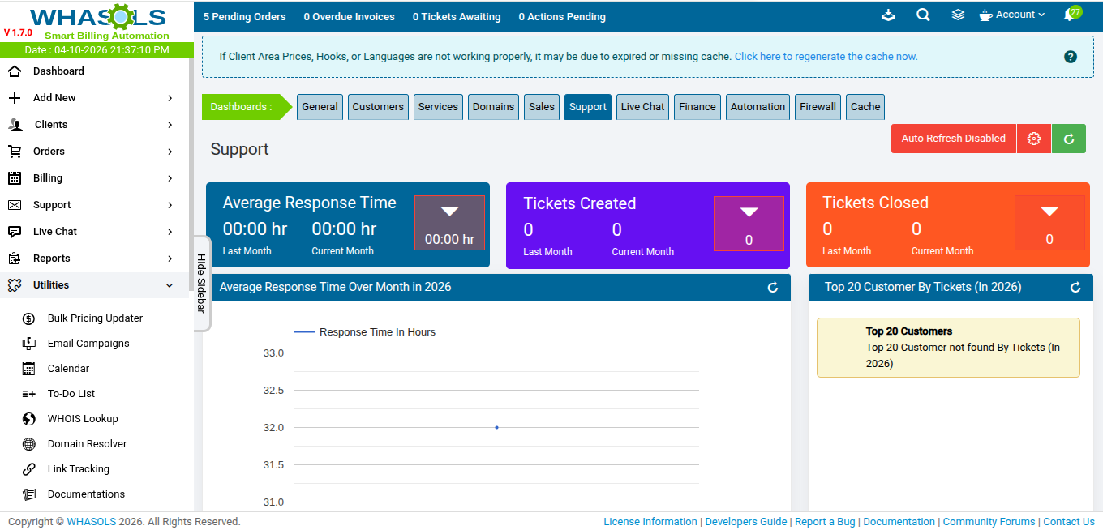Click the layers stack icon in header
1103x530 pixels.
click(x=958, y=15)
